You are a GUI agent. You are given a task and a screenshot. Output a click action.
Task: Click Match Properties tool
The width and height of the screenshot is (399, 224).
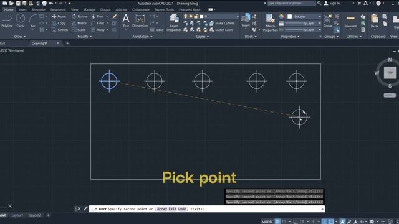tap(270, 23)
